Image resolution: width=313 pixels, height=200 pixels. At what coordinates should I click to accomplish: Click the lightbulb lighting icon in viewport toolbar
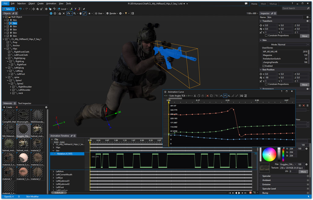pos(126,13)
